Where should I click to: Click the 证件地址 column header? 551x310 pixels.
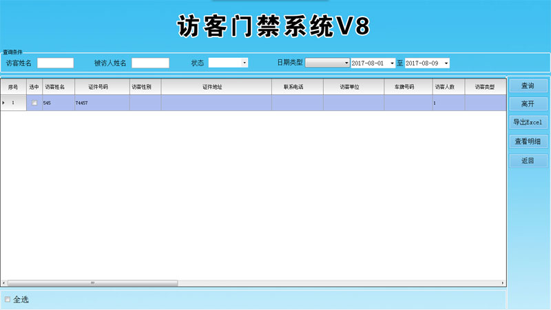[x=216, y=87]
